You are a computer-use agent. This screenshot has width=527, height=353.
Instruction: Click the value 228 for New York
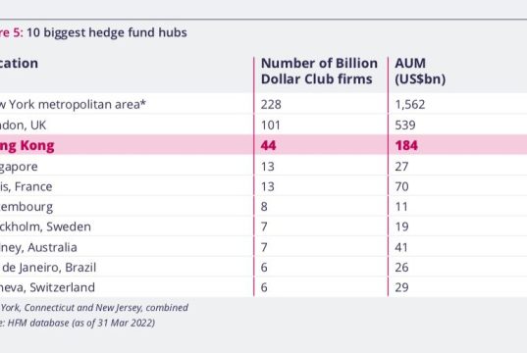click(x=271, y=105)
